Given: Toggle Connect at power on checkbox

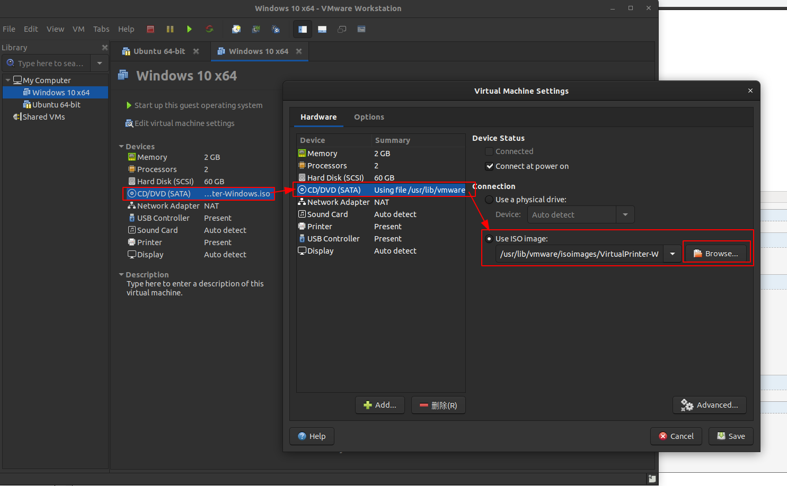Looking at the screenshot, I should click(x=489, y=166).
